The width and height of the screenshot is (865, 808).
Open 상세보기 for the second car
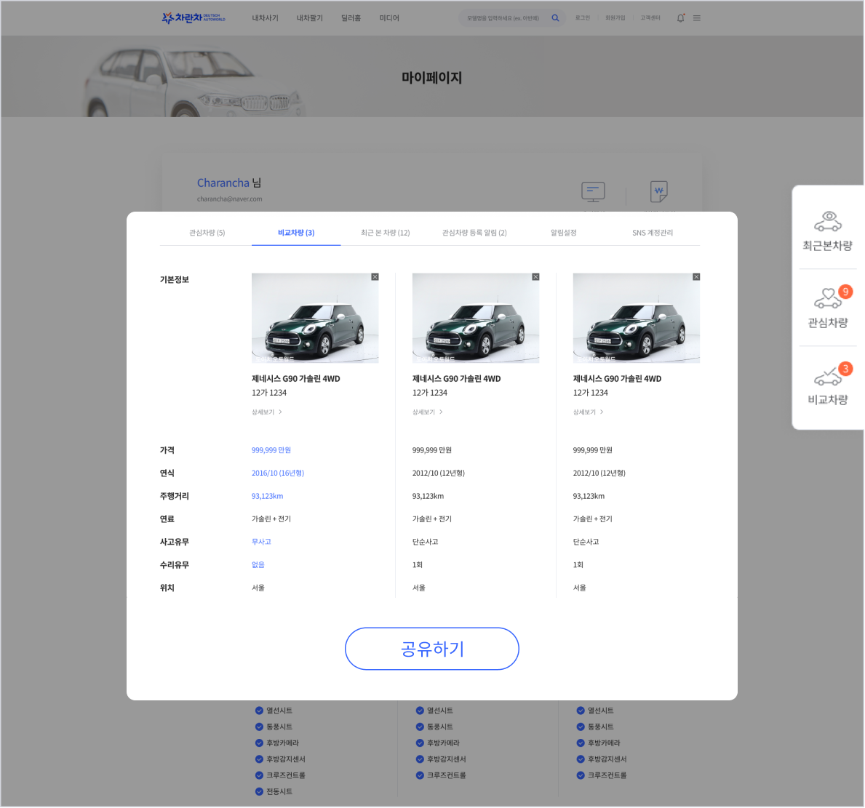tap(428, 412)
